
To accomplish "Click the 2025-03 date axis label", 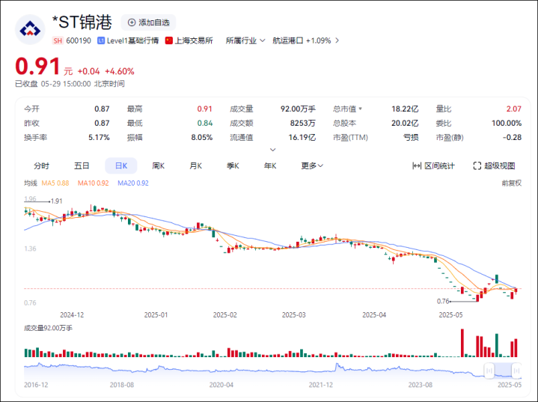I will point(294,315).
